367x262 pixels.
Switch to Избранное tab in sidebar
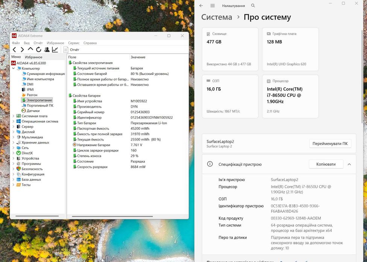(33, 57)
